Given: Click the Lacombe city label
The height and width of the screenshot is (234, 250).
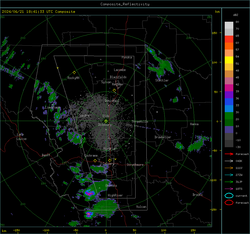Looking at the screenshot, I should (x=120, y=70).
